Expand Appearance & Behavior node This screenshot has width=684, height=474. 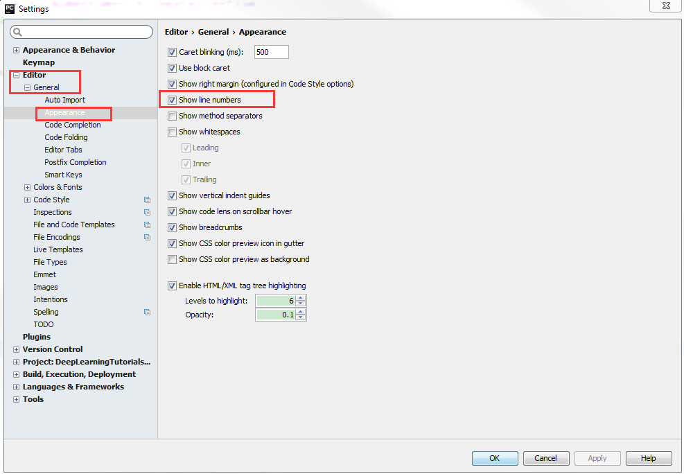(16, 50)
